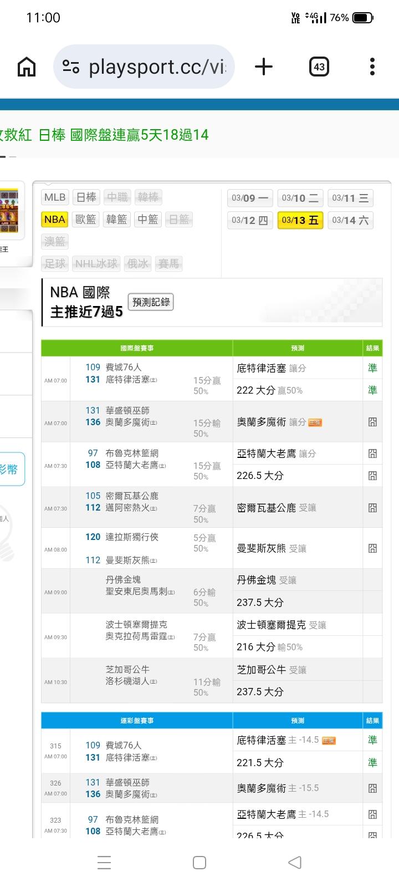Tap the site info icon in address bar
The width and height of the screenshot is (399, 887).
coord(71,67)
